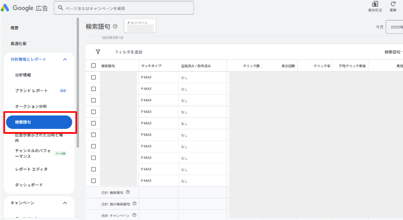This screenshot has height=220, width=403.
Task: Click help icon next to 検索語句 title
Action: point(116,27)
